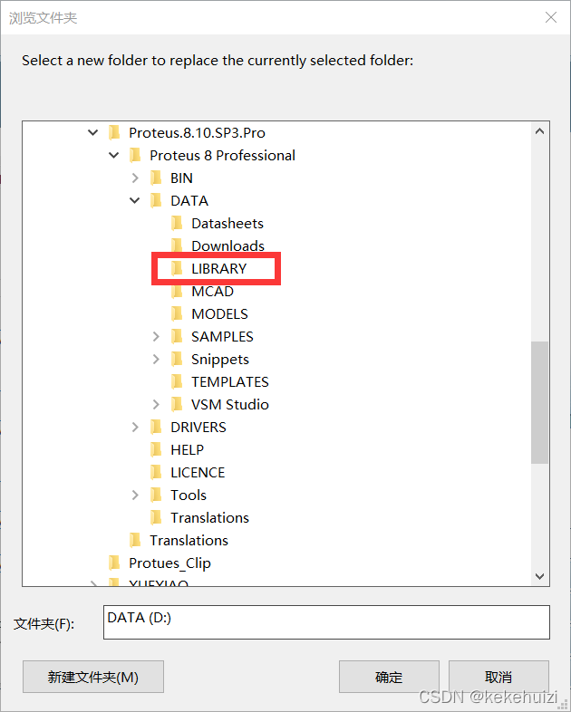
Task: Click the scrollbar down arrow
Action: tap(539, 576)
